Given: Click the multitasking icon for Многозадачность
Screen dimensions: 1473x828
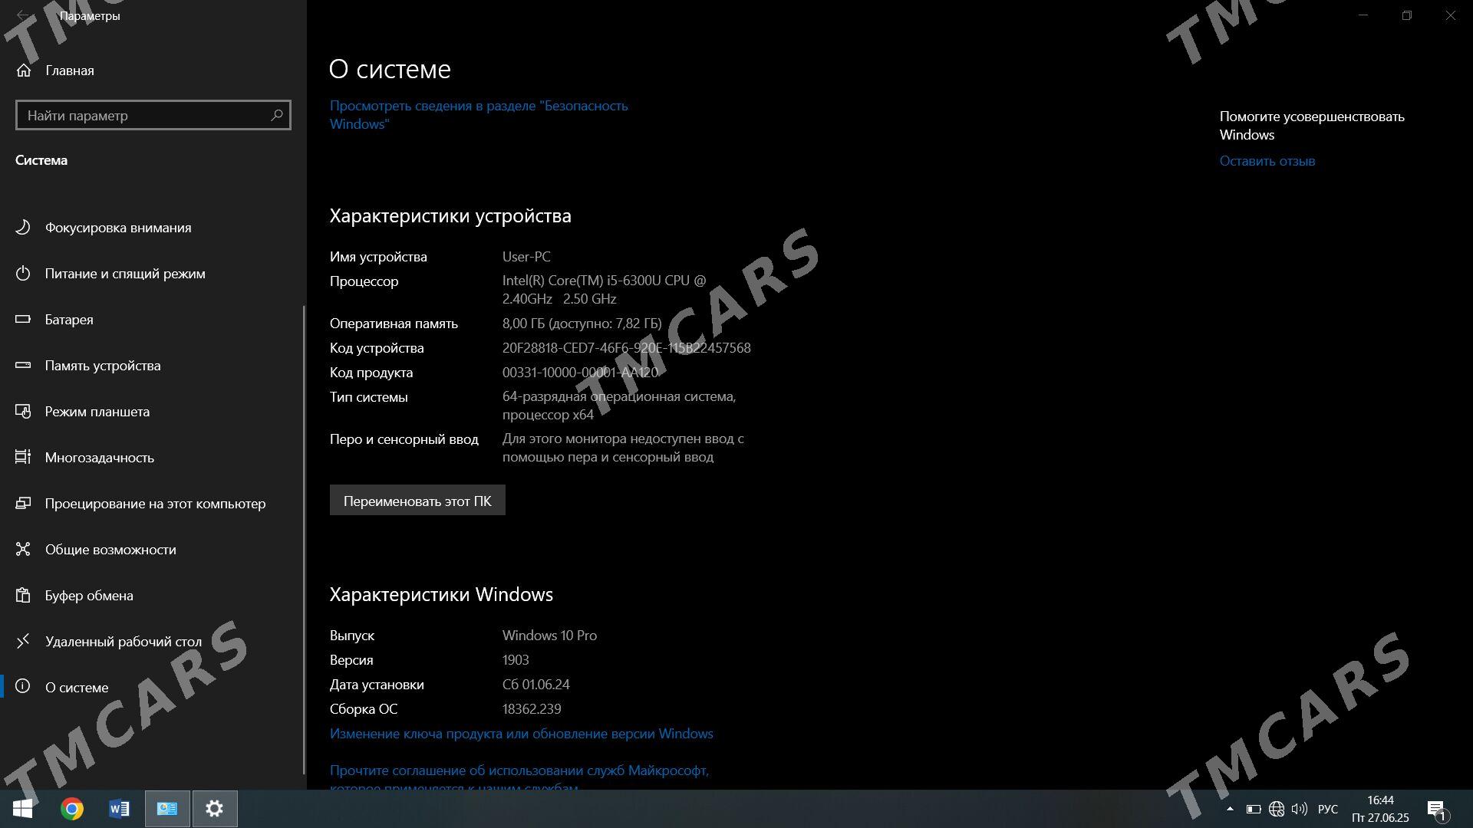Looking at the screenshot, I should (x=23, y=457).
